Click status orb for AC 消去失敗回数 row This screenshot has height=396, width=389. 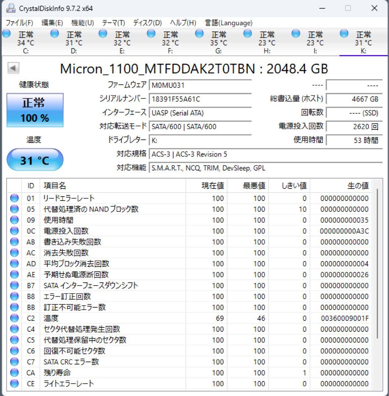14,253
